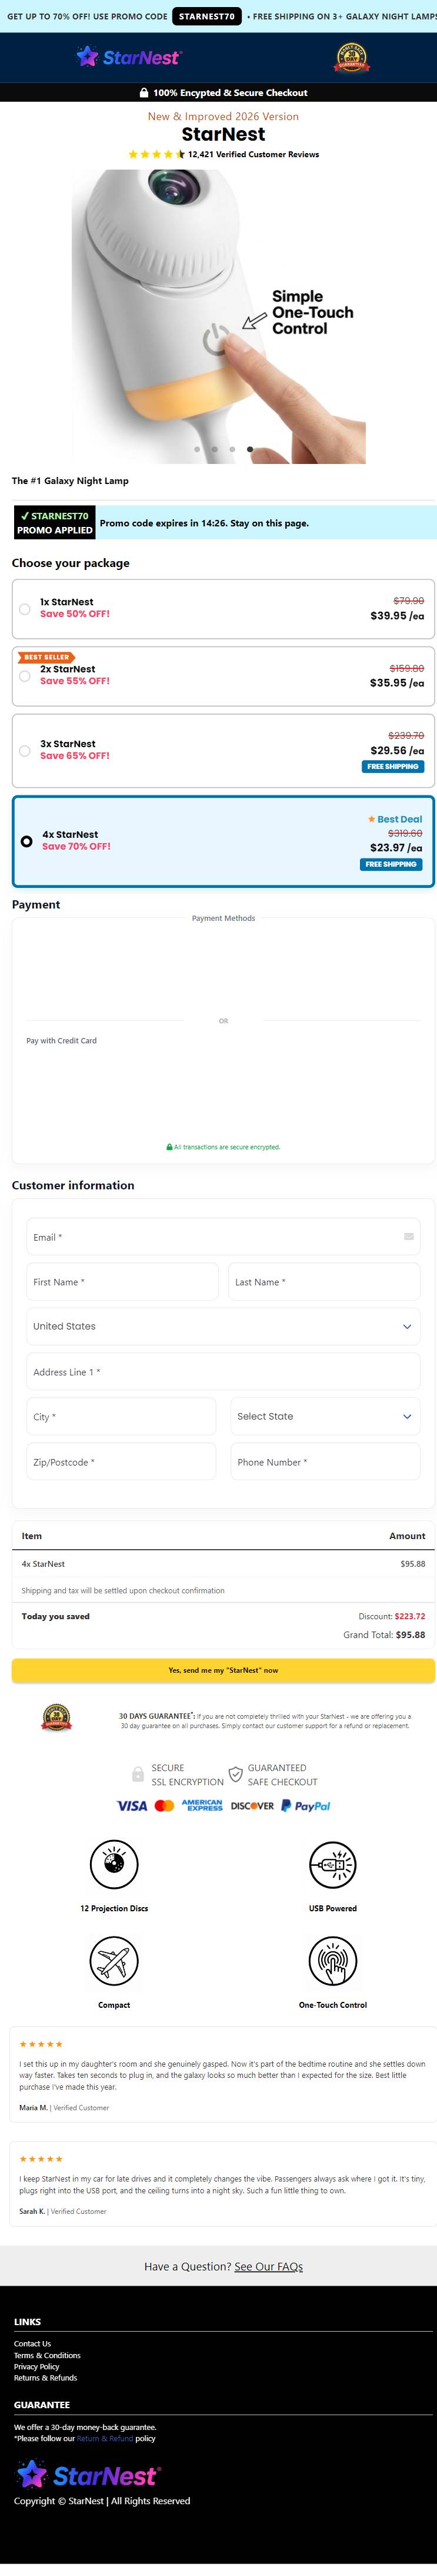Image resolution: width=437 pixels, height=2576 pixels.
Task: Select third carousel dot under product image
Action: point(232,449)
